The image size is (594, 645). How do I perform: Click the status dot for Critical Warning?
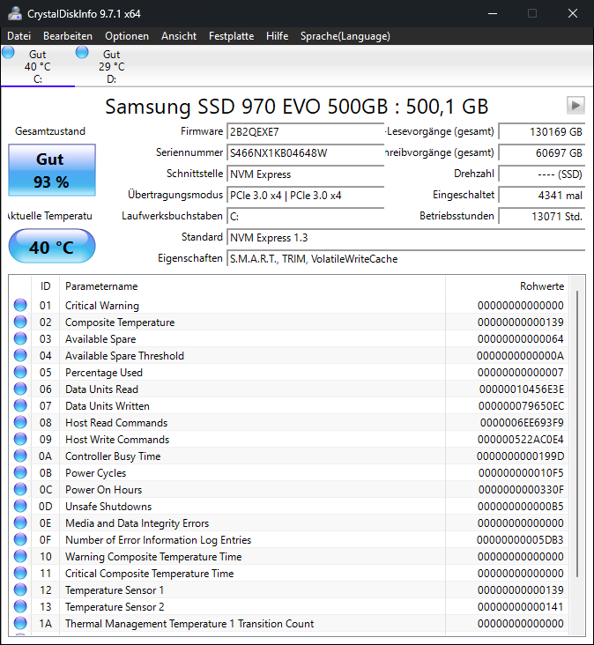(20, 305)
